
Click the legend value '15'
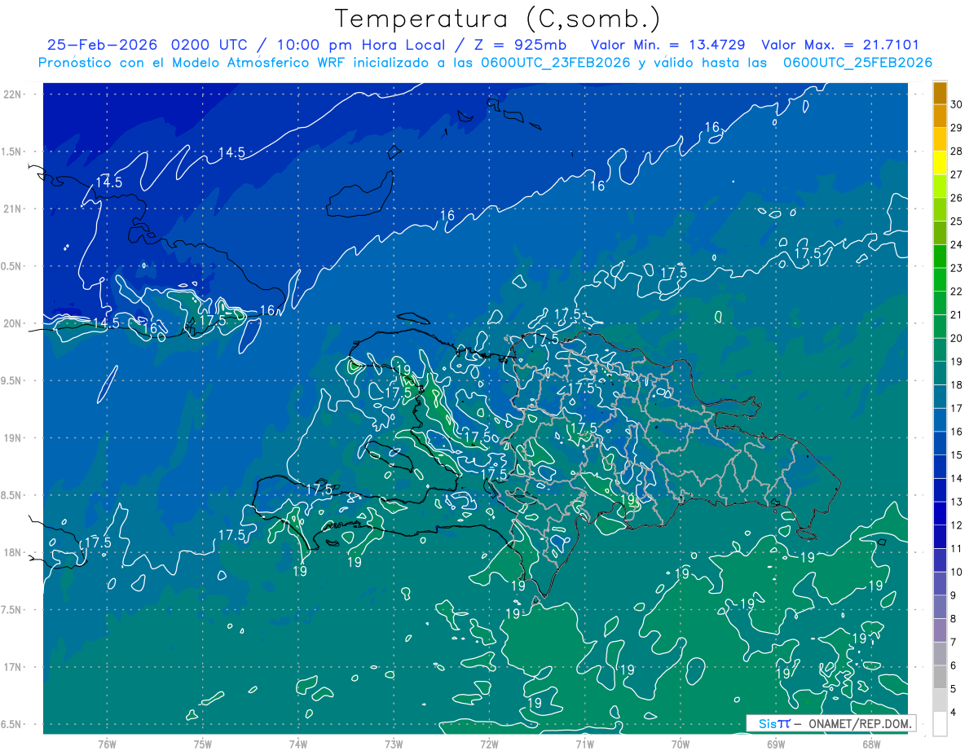957,454
